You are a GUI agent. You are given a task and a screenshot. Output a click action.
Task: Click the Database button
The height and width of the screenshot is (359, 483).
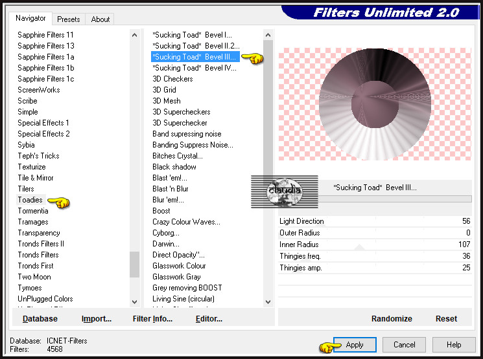(x=40, y=319)
